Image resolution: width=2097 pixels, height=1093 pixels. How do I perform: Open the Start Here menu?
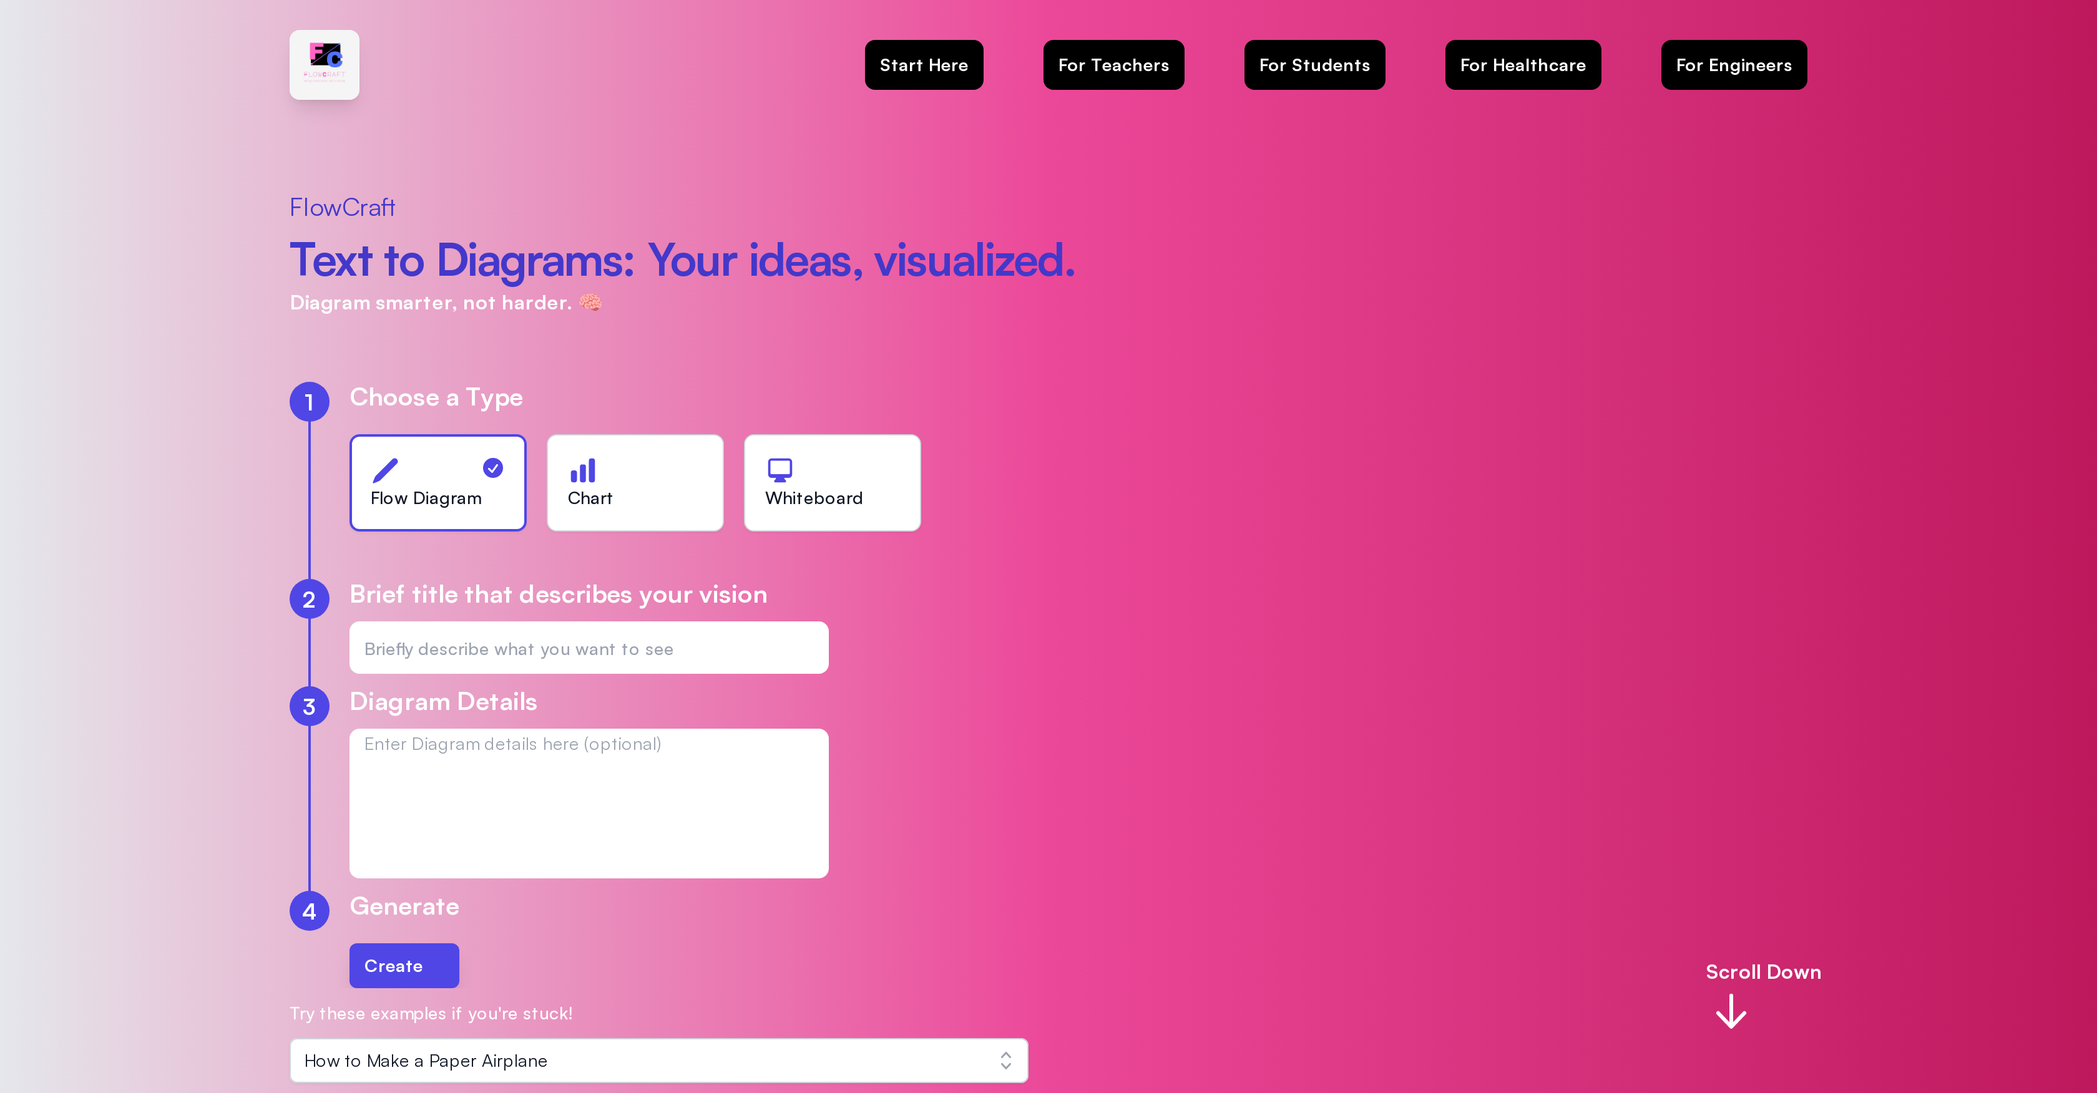pyautogui.click(x=923, y=64)
